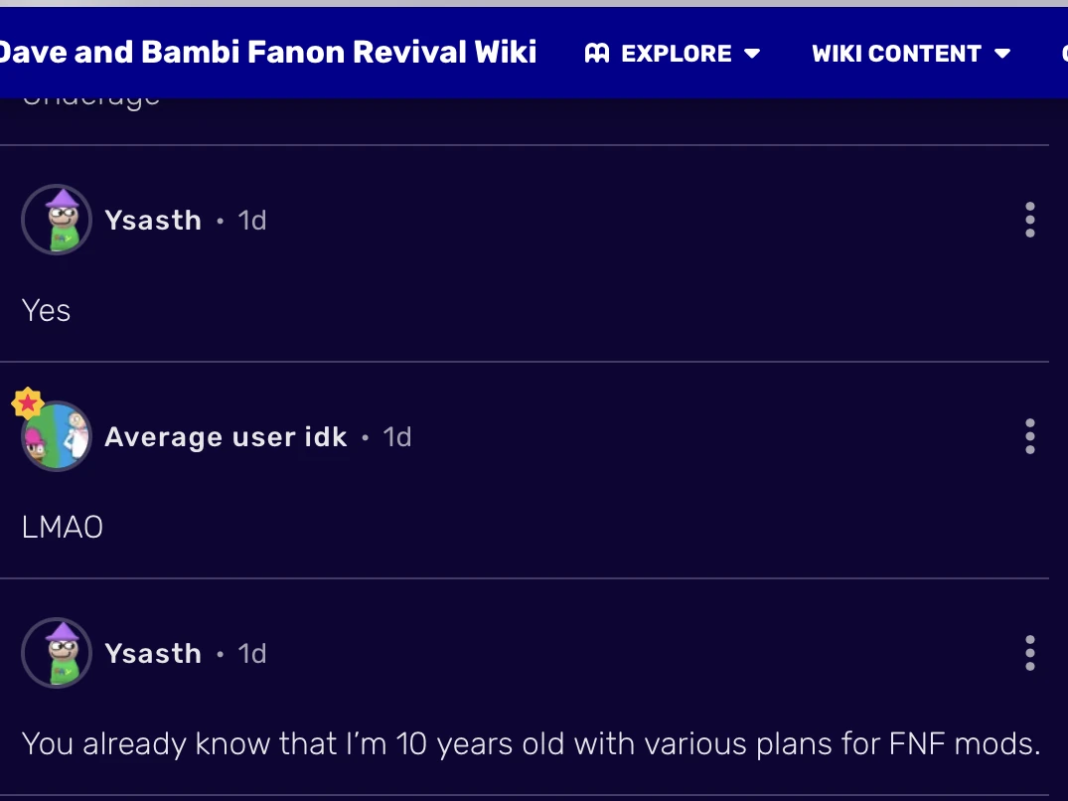Visit Ysasth's user profile via their username
Screen dimensions: 1068x801
coord(153,220)
